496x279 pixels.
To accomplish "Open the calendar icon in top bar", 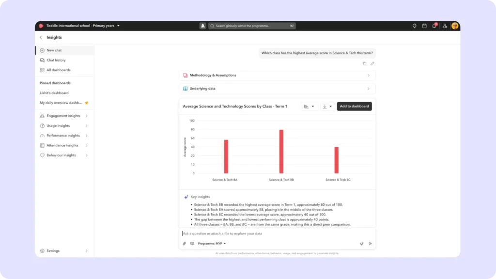I will coord(424,26).
